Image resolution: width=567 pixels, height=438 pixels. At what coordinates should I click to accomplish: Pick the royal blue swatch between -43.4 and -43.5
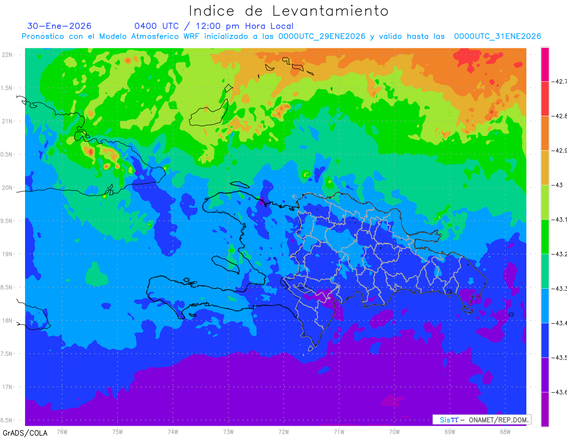(545, 340)
